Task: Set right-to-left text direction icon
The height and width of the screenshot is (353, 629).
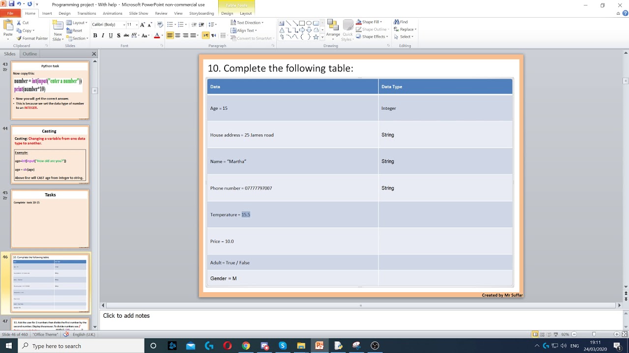Action: point(213,35)
